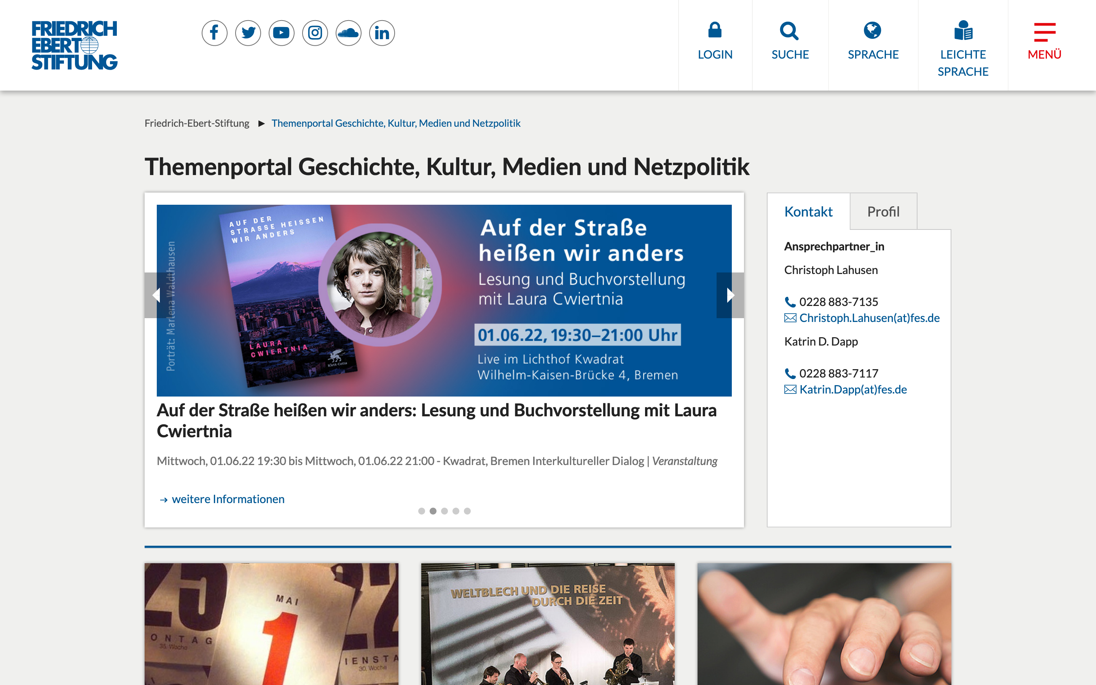Click the Login lock icon
Image resolution: width=1096 pixels, height=685 pixels.
[715, 31]
